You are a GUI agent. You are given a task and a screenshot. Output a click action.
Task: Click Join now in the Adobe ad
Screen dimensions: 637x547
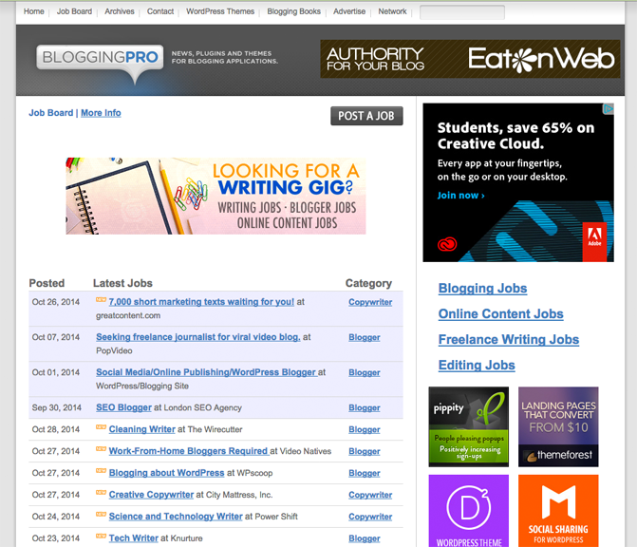click(x=460, y=196)
